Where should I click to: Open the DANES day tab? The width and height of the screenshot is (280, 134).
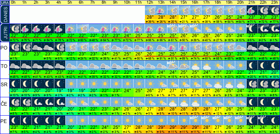coord(4,14)
